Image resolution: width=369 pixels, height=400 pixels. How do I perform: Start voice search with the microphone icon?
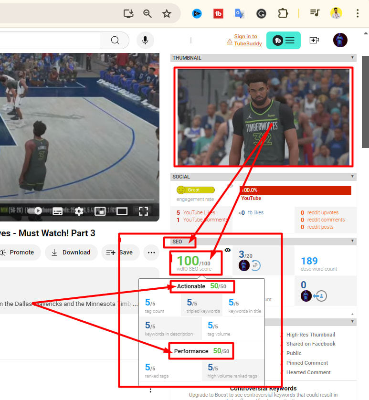coord(145,41)
